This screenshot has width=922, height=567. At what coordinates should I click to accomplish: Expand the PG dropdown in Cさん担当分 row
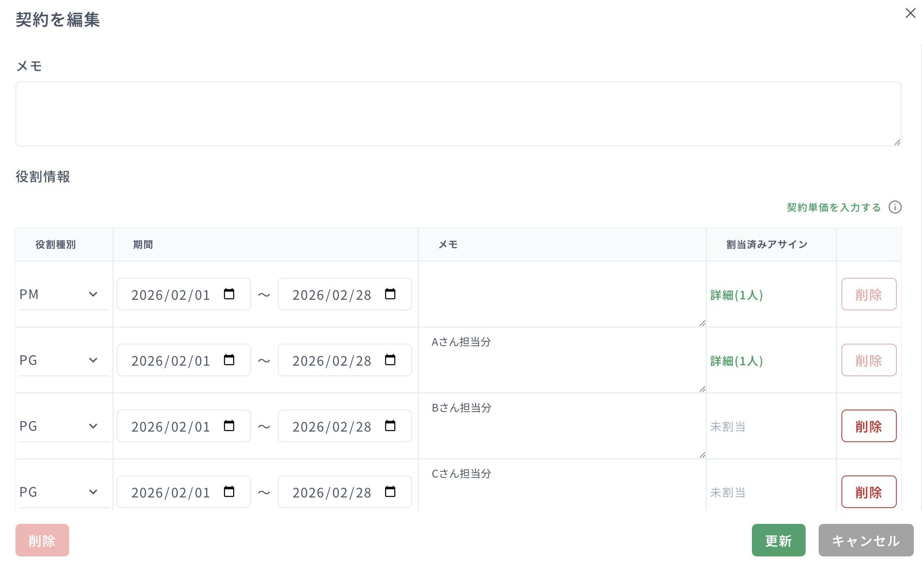[64, 492]
